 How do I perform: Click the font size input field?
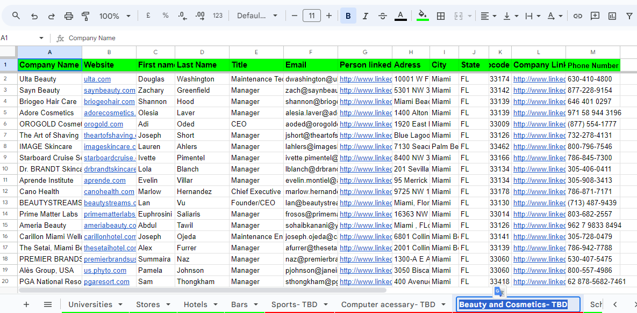point(312,16)
